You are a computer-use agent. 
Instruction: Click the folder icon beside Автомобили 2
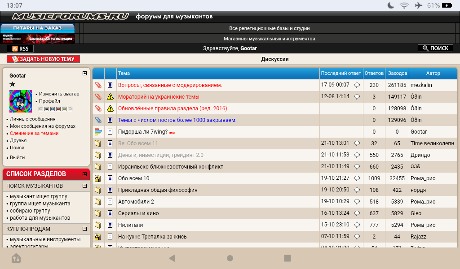98,202
